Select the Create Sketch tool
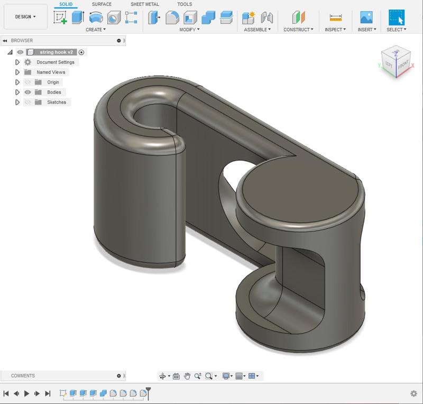The width and height of the screenshot is (423, 404). coord(60,17)
